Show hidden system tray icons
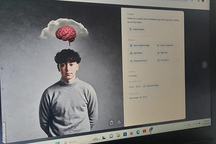216x144 pixels. 185,125
